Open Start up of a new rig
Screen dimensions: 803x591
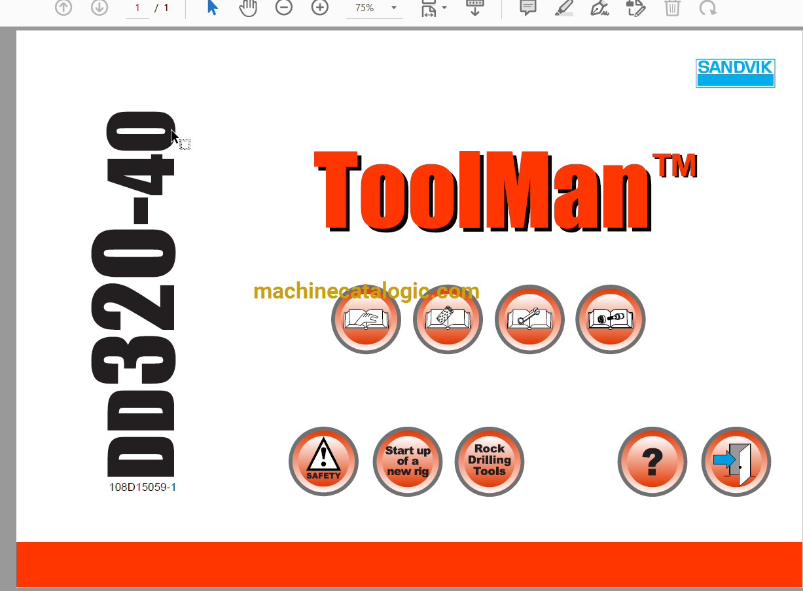(408, 461)
